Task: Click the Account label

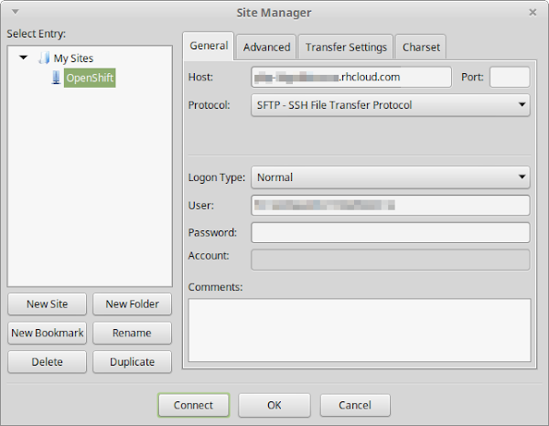Action: 209,256
